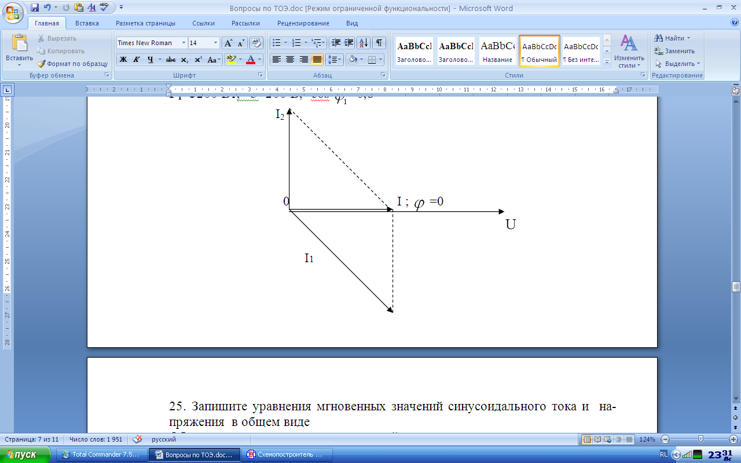Open the Рецензирование tab

pos(303,23)
